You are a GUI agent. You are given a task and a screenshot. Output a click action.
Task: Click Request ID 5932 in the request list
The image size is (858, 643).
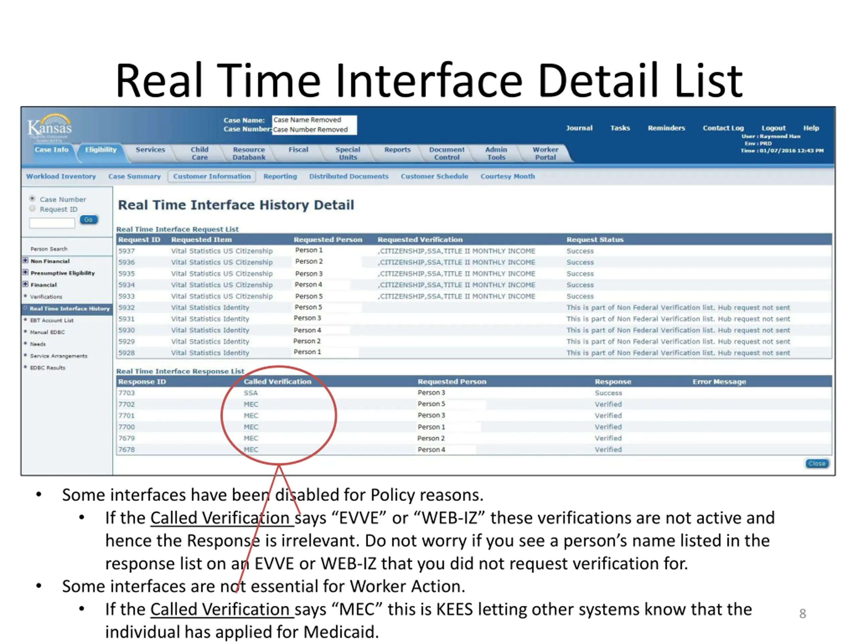pos(126,308)
